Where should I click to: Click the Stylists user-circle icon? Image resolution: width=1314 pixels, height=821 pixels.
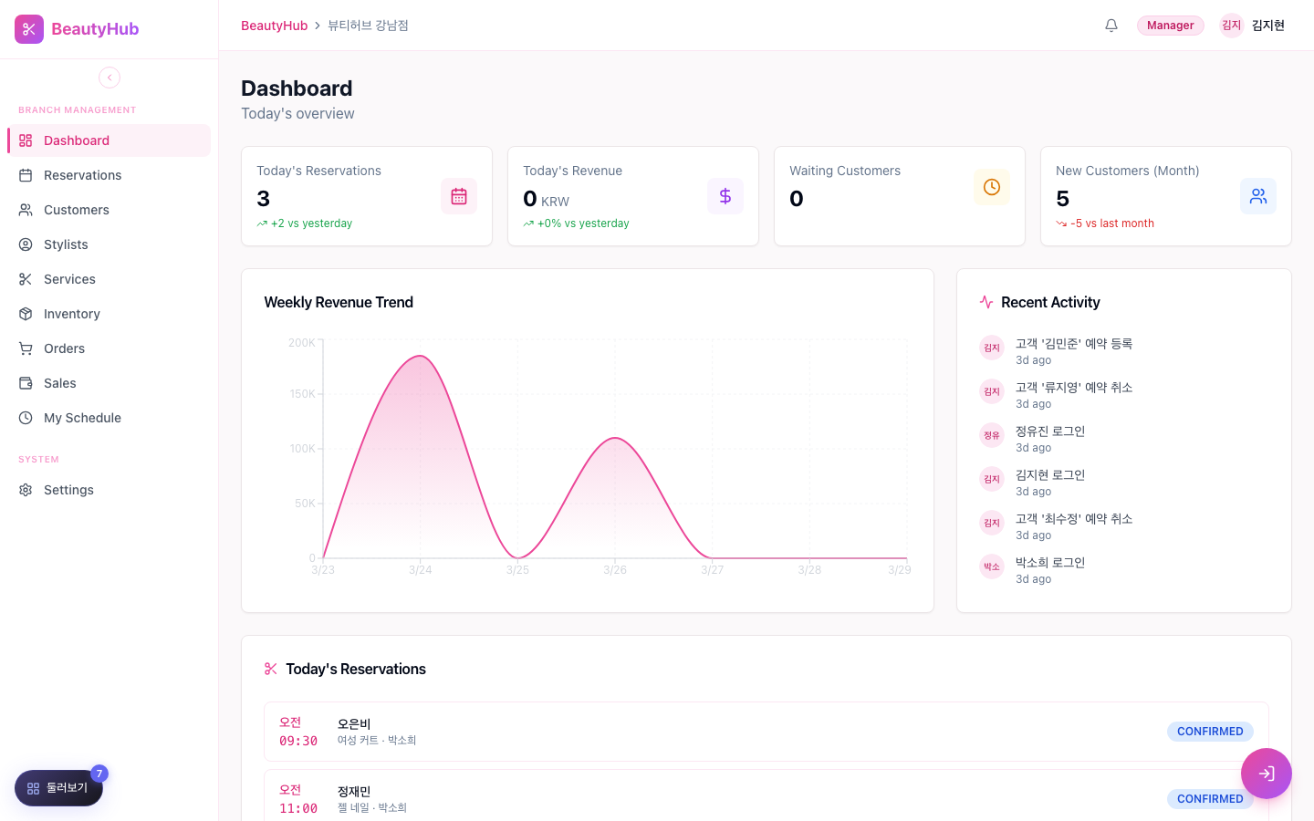click(x=26, y=244)
